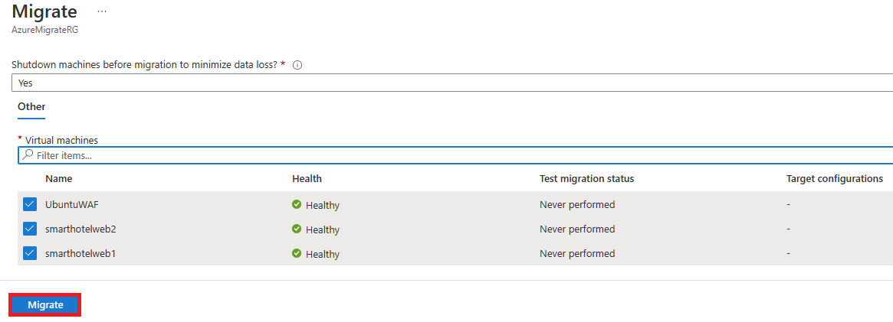Click the Target configurations column header
This screenshot has width=893, height=322.
pyautogui.click(x=835, y=179)
